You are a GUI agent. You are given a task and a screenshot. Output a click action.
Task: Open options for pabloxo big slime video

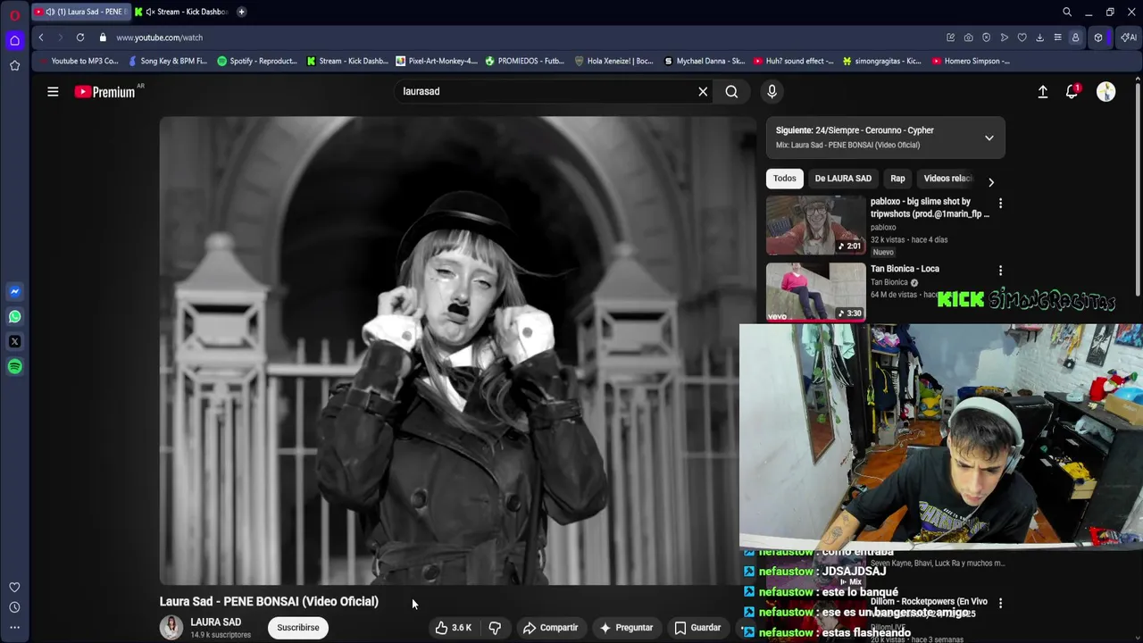tap(1000, 204)
